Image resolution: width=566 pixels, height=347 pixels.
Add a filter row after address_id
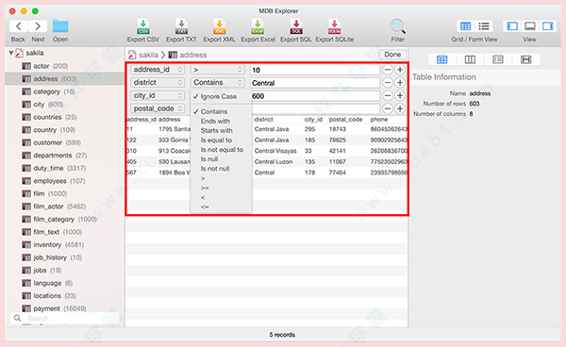(400, 70)
